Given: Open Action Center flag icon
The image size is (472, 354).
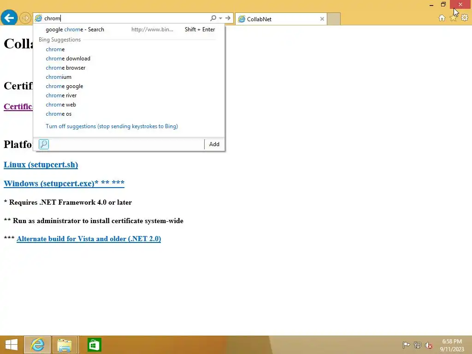Looking at the screenshot, I should click(x=406, y=345).
